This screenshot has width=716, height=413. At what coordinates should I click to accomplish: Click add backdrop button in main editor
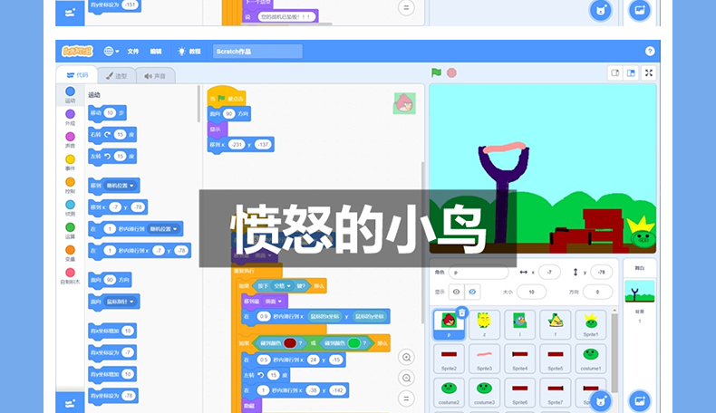[x=639, y=401]
